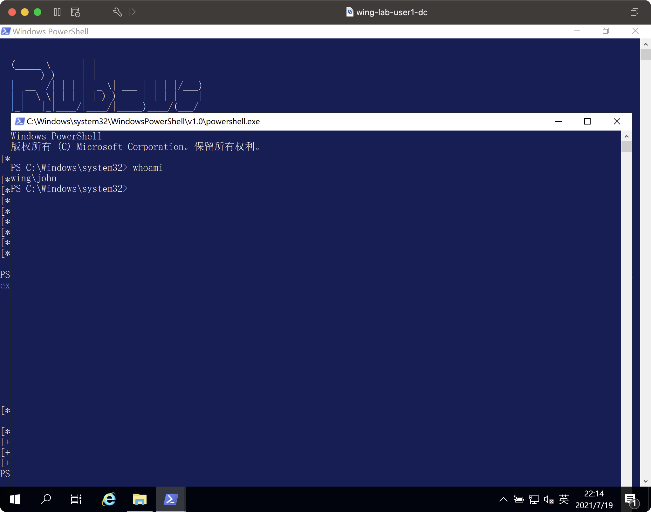Click the front window scrollbar thumb

pyautogui.click(x=627, y=147)
